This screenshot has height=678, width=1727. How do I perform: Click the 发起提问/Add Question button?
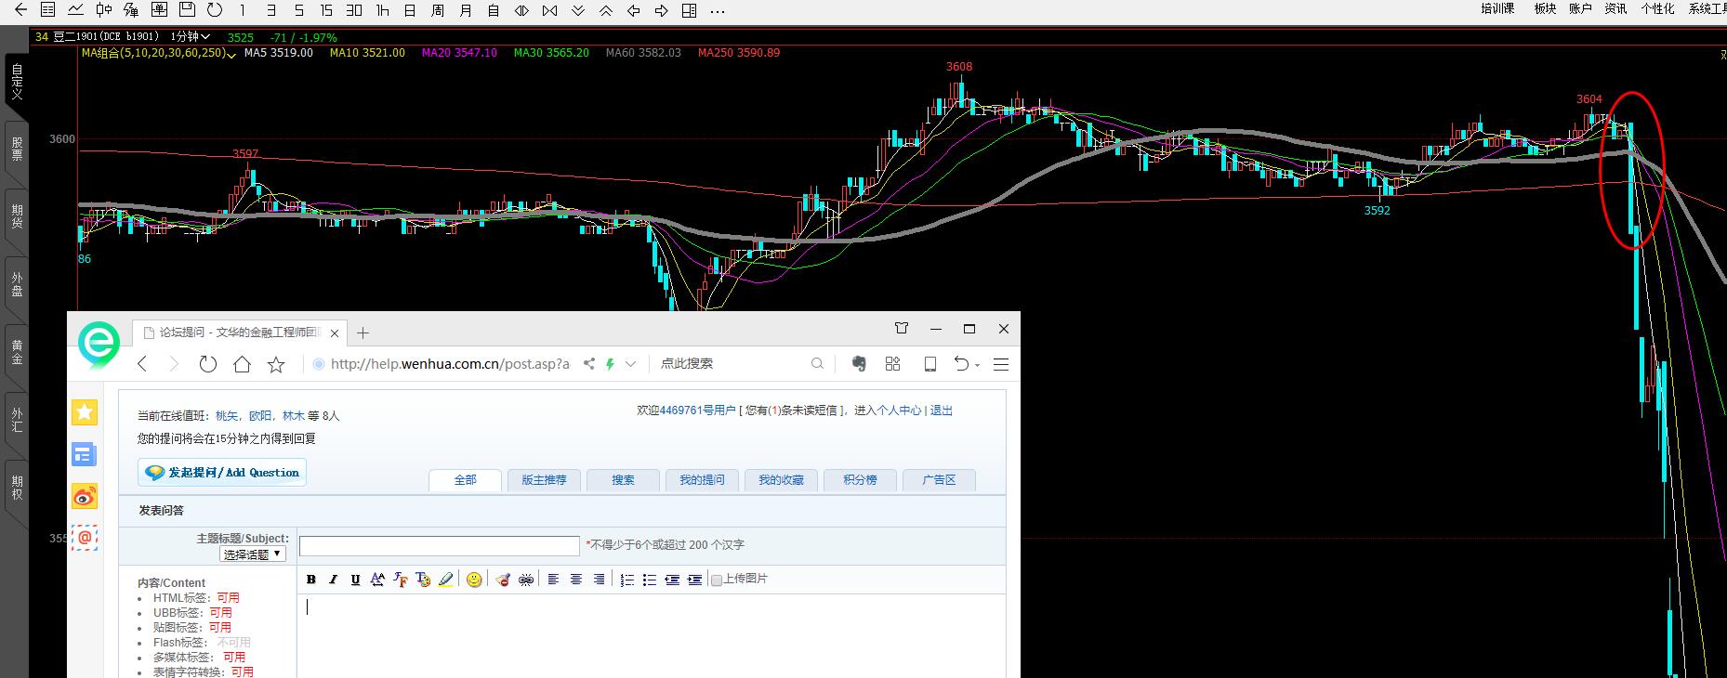pos(222,473)
